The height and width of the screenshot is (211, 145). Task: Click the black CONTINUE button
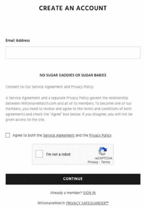[x=73, y=179]
